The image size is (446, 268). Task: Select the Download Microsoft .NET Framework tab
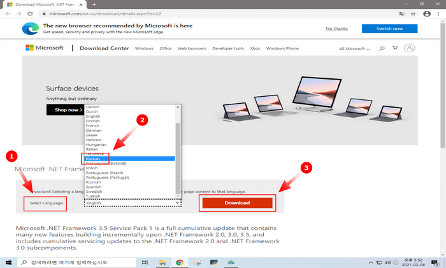click(x=45, y=4)
